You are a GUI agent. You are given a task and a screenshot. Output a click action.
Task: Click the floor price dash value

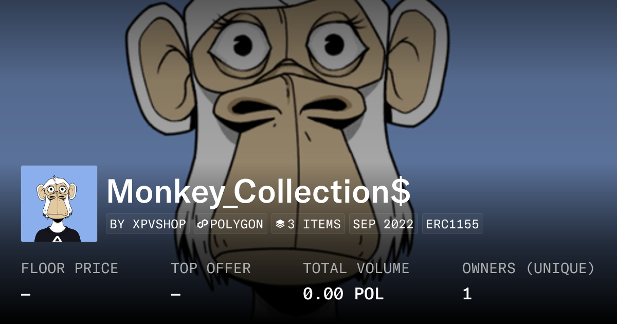[x=26, y=294]
